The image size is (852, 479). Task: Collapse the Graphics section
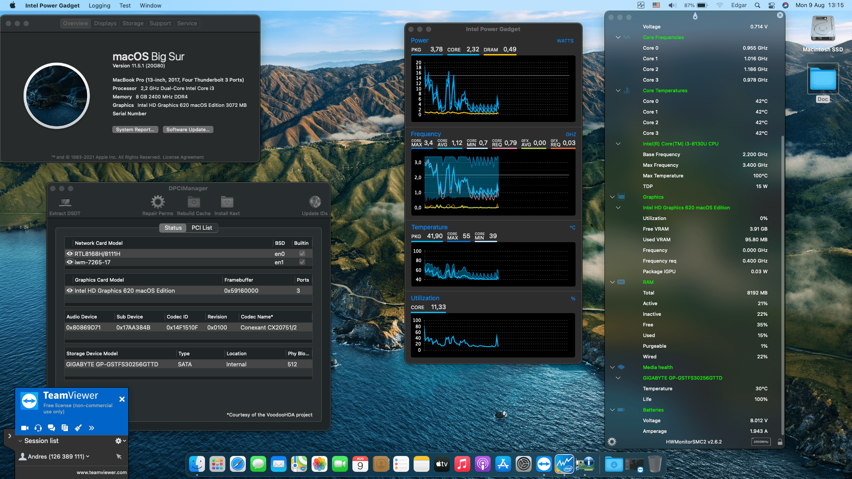click(x=612, y=197)
